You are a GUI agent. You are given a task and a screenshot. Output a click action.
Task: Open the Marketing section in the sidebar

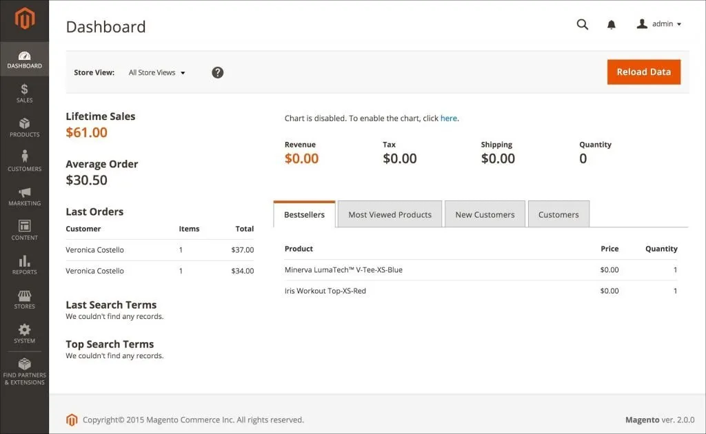(x=24, y=197)
